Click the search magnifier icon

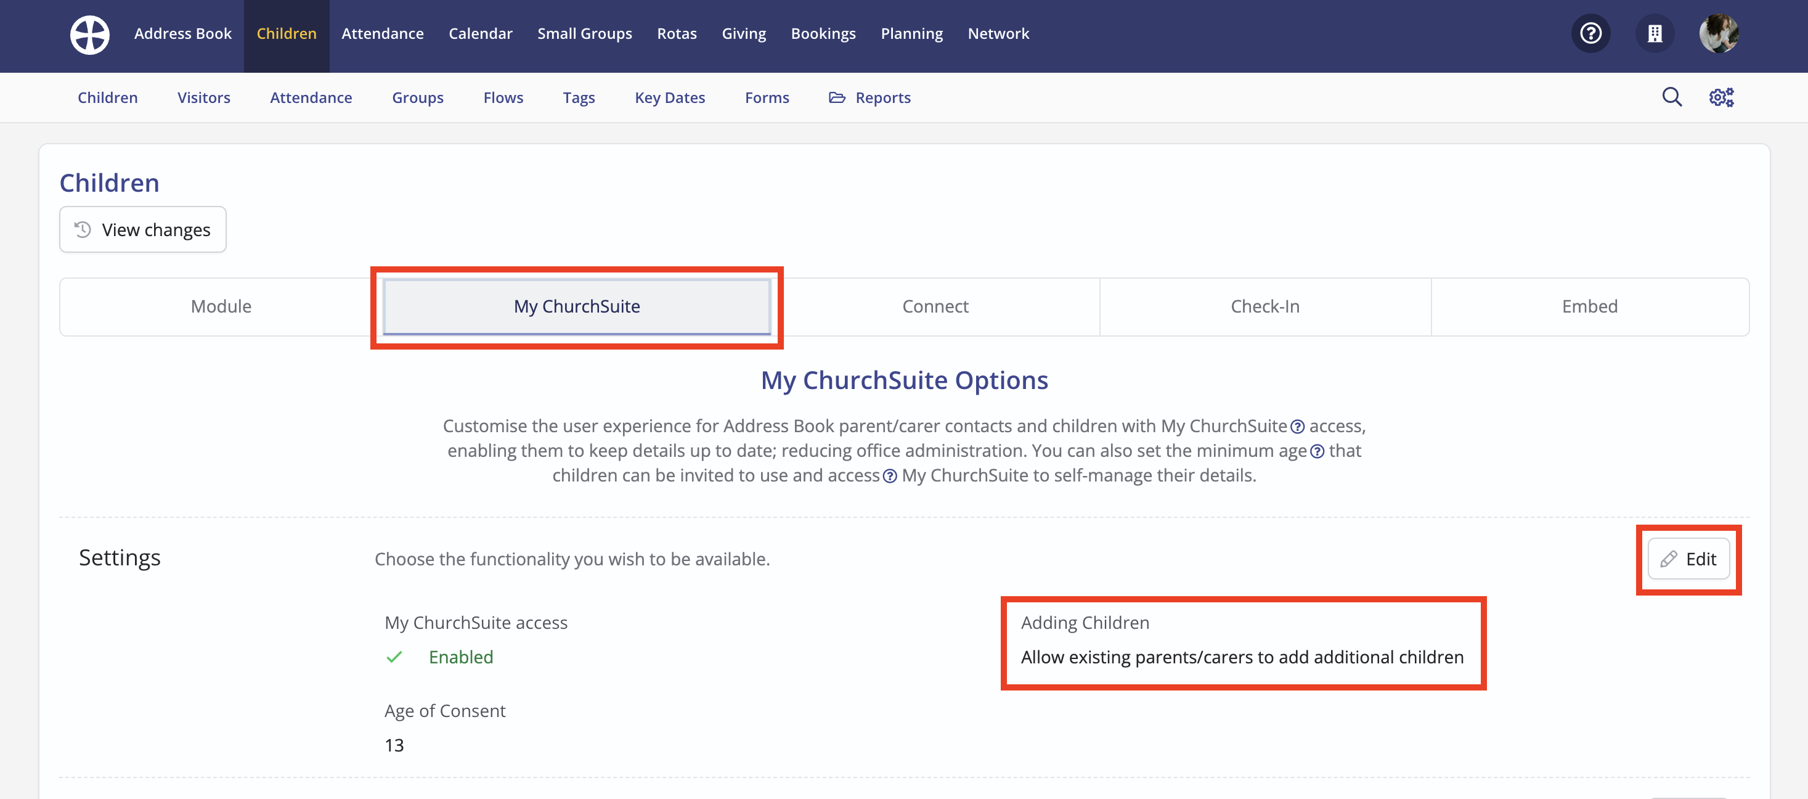1672,97
